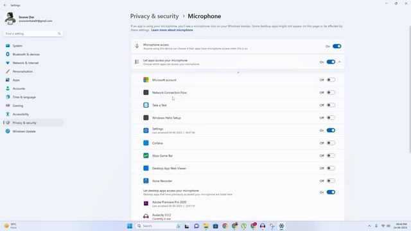Open File Explorer from the taskbar
411x231 pixels.
206,226
